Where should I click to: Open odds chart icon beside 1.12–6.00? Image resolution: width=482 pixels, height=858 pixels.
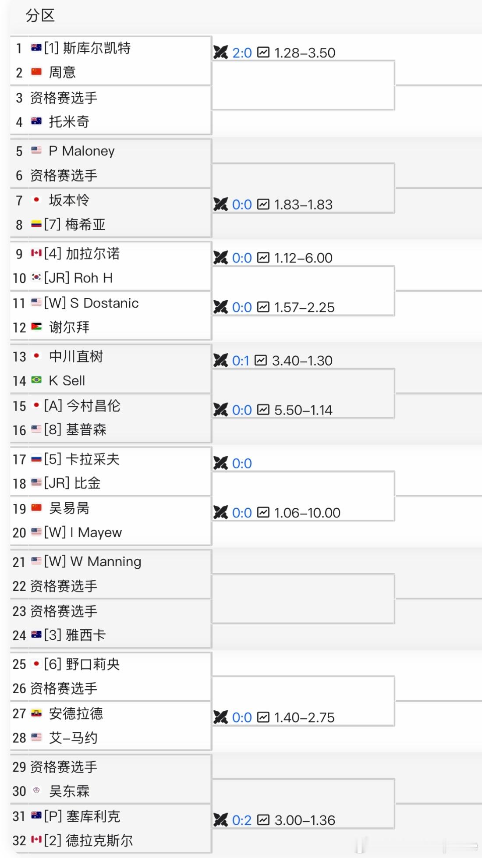(263, 258)
